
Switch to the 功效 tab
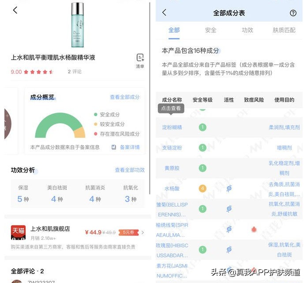coord(247,30)
